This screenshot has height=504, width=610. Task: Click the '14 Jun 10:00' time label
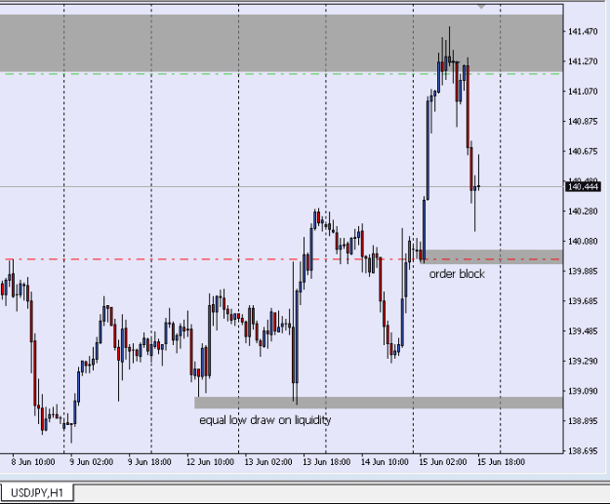[x=385, y=462]
